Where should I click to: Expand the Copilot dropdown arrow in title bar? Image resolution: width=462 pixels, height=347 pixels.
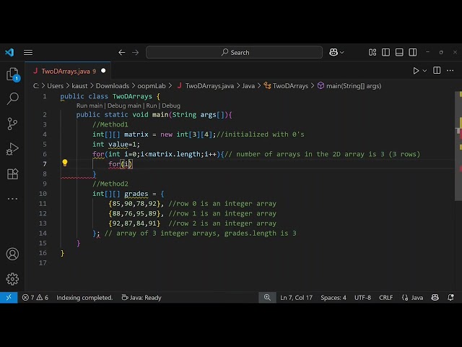(x=341, y=53)
